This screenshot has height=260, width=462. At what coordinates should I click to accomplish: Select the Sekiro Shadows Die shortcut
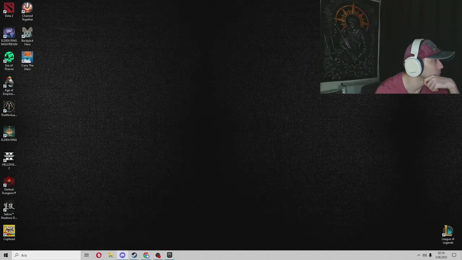coord(9,210)
